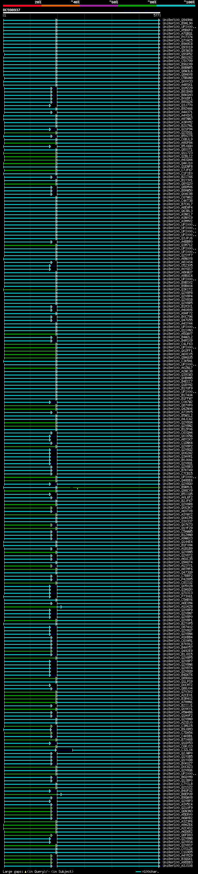Open the last hit UniRef100_A3JS08
This screenshot has height=874, width=198.
(178, 866)
